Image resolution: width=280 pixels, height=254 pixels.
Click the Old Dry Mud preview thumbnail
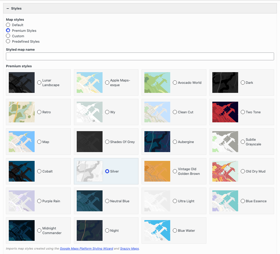click(225, 171)
